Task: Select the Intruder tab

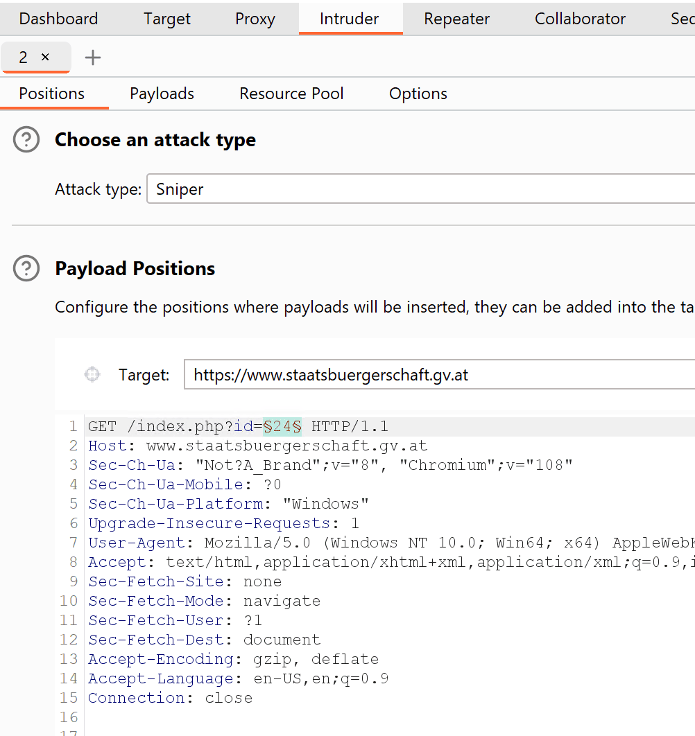Action: click(x=349, y=19)
